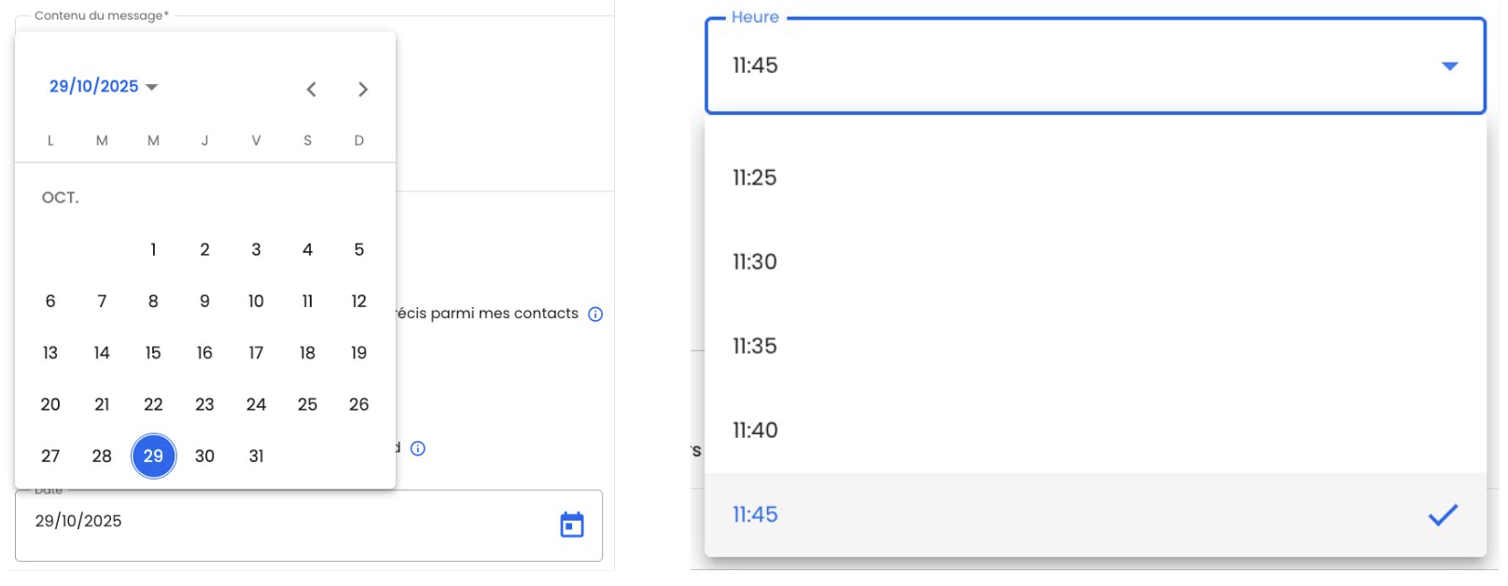
Task: Go to previous month in calendar
Action: click(x=312, y=90)
